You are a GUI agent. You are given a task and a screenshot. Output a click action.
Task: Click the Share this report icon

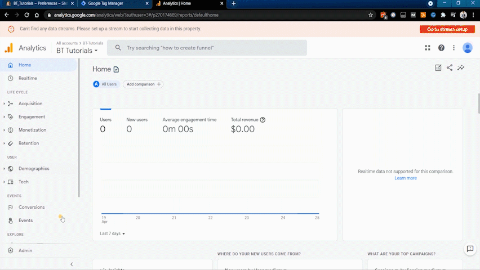(450, 68)
